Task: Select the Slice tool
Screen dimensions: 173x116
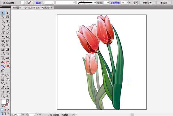Action: coord(7,92)
